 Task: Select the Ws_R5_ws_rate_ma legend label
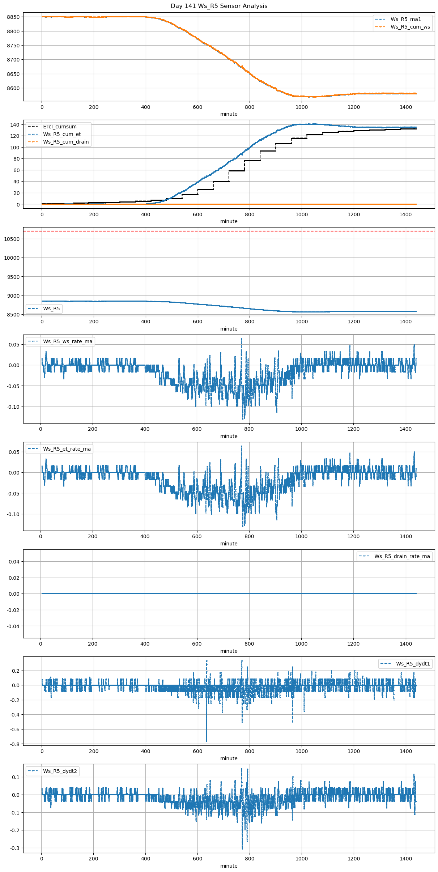(68, 341)
